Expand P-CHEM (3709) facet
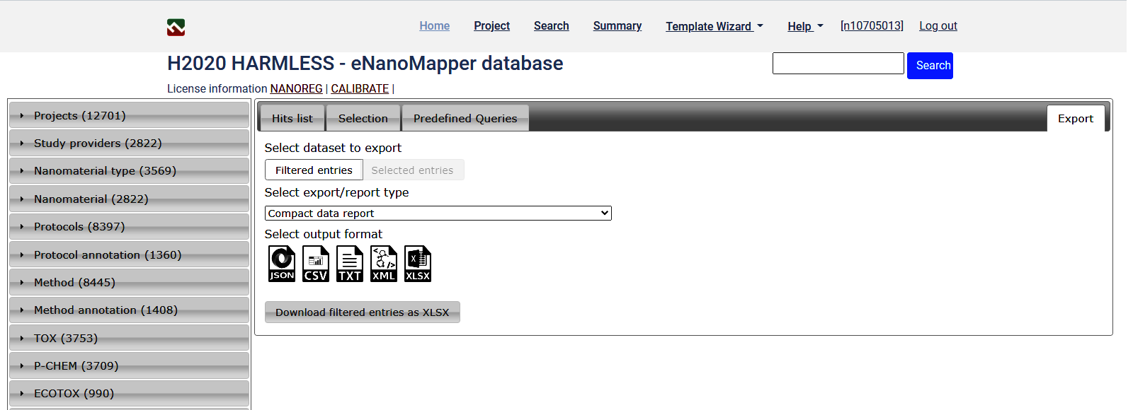1133x410 pixels. (x=129, y=365)
